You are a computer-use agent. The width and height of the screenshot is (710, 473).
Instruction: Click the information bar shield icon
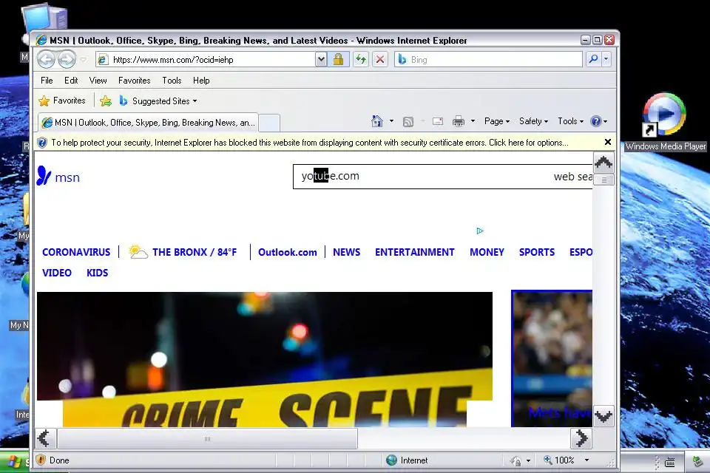pos(42,143)
